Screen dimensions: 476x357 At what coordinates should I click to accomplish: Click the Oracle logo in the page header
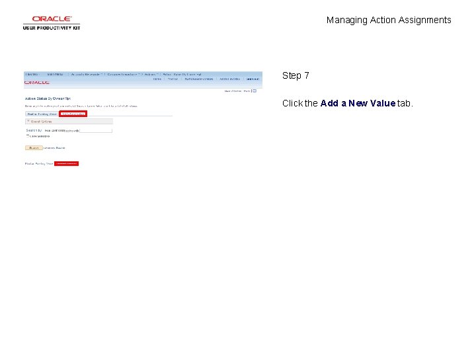click(x=37, y=83)
